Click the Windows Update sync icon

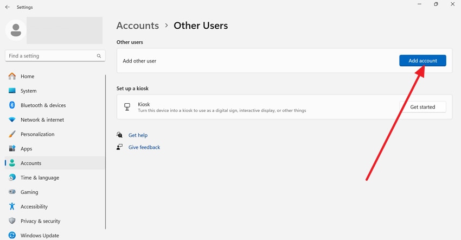pos(12,235)
